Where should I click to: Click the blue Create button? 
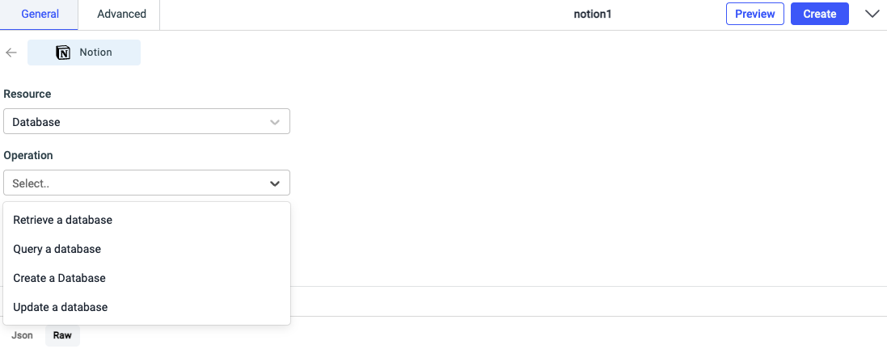(819, 14)
